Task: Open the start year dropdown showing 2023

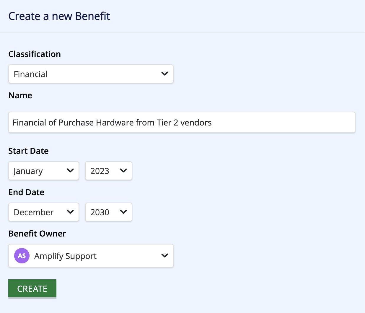Action: (109, 171)
